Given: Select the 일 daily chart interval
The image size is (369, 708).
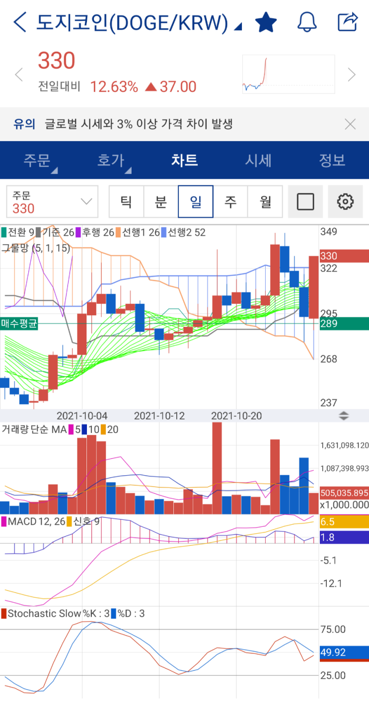Looking at the screenshot, I should tap(196, 202).
